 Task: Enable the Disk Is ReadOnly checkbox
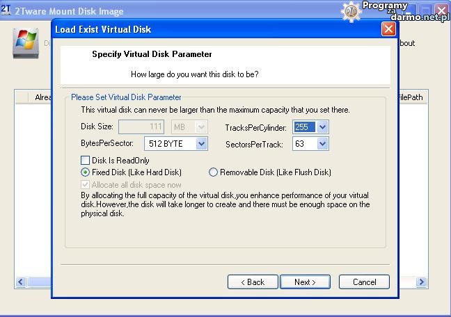86,160
